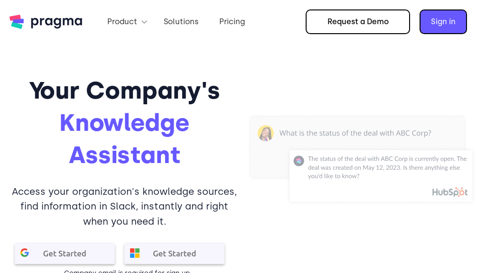This screenshot has width=486, height=273.
Task: Click the Pragma bot avatar in reply
Action: (299, 161)
